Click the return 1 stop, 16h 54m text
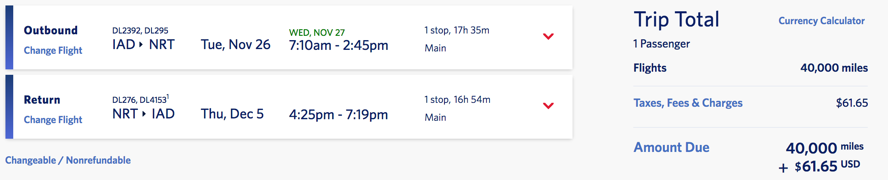 click(x=457, y=100)
